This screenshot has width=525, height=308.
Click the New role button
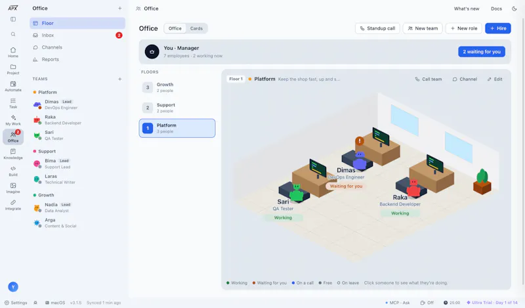(464, 28)
